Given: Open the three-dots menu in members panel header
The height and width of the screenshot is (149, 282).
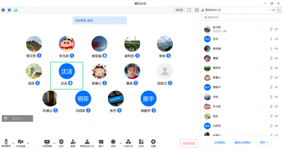Looking at the screenshot, I should pos(270,10).
